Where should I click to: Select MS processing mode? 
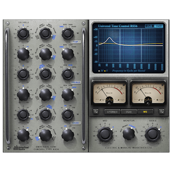click(x=145, y=112)
